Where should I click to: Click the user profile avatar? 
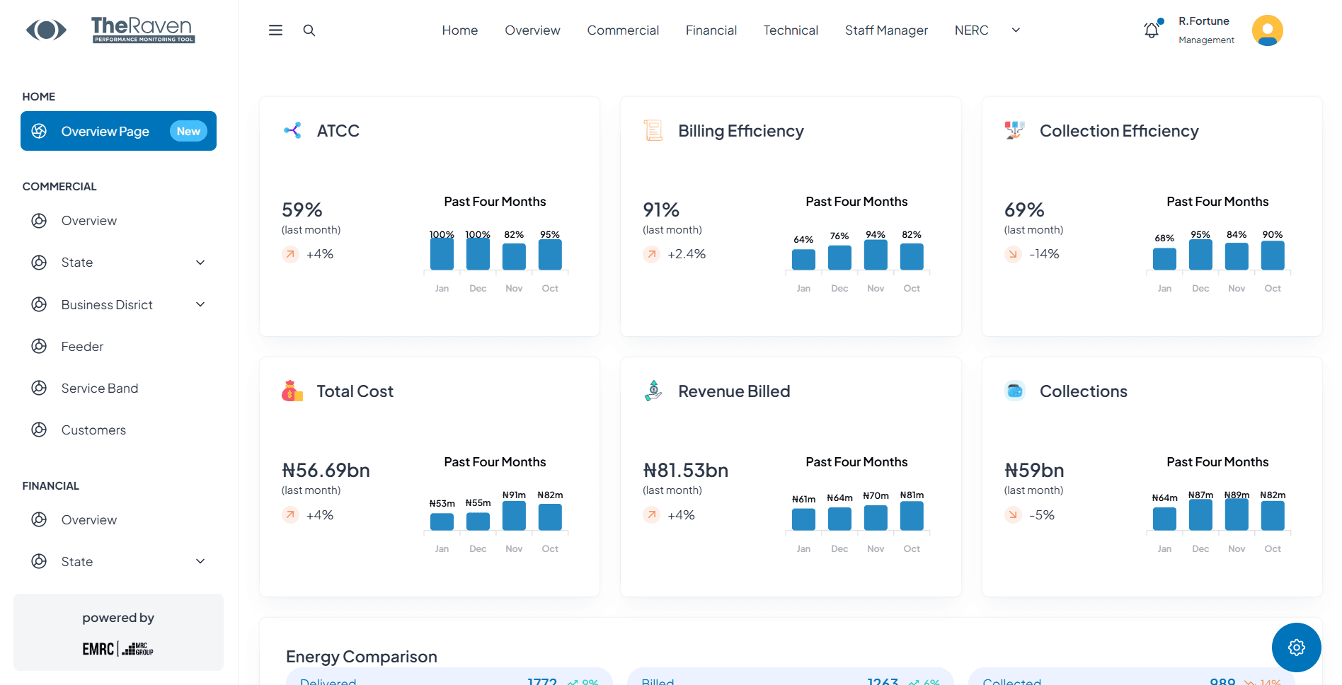click(x=1267, y=30)
